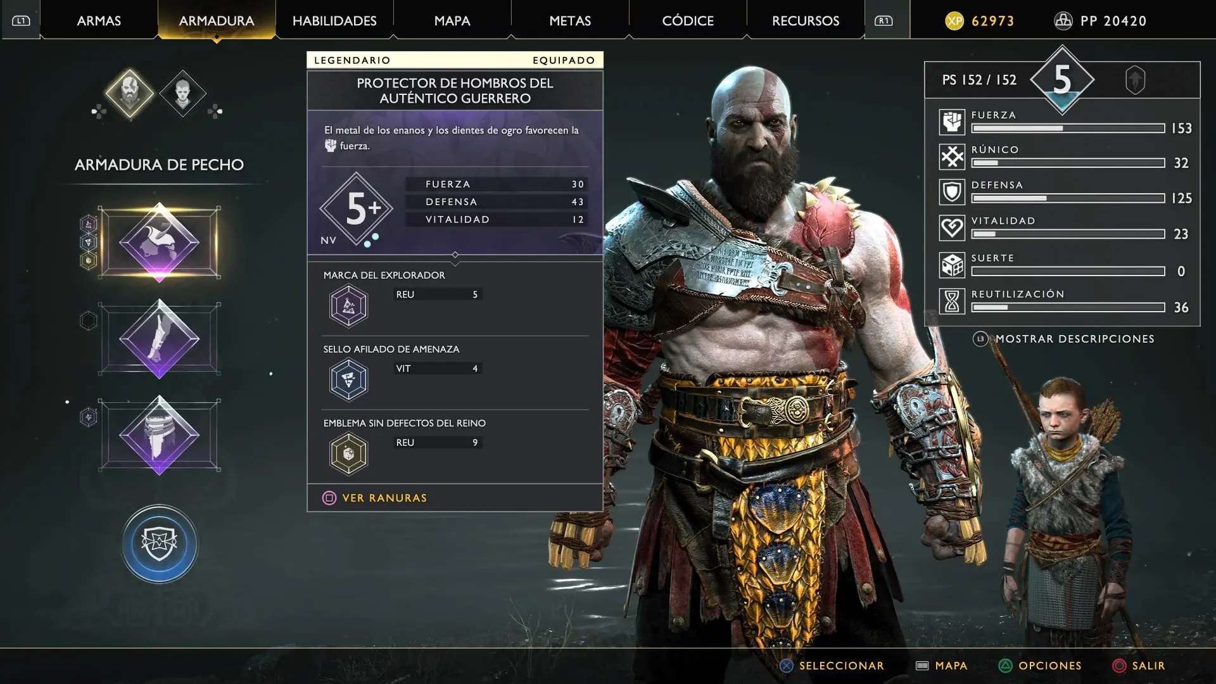
Task: Select the waist armor belt slot
Action: (160, 435)
